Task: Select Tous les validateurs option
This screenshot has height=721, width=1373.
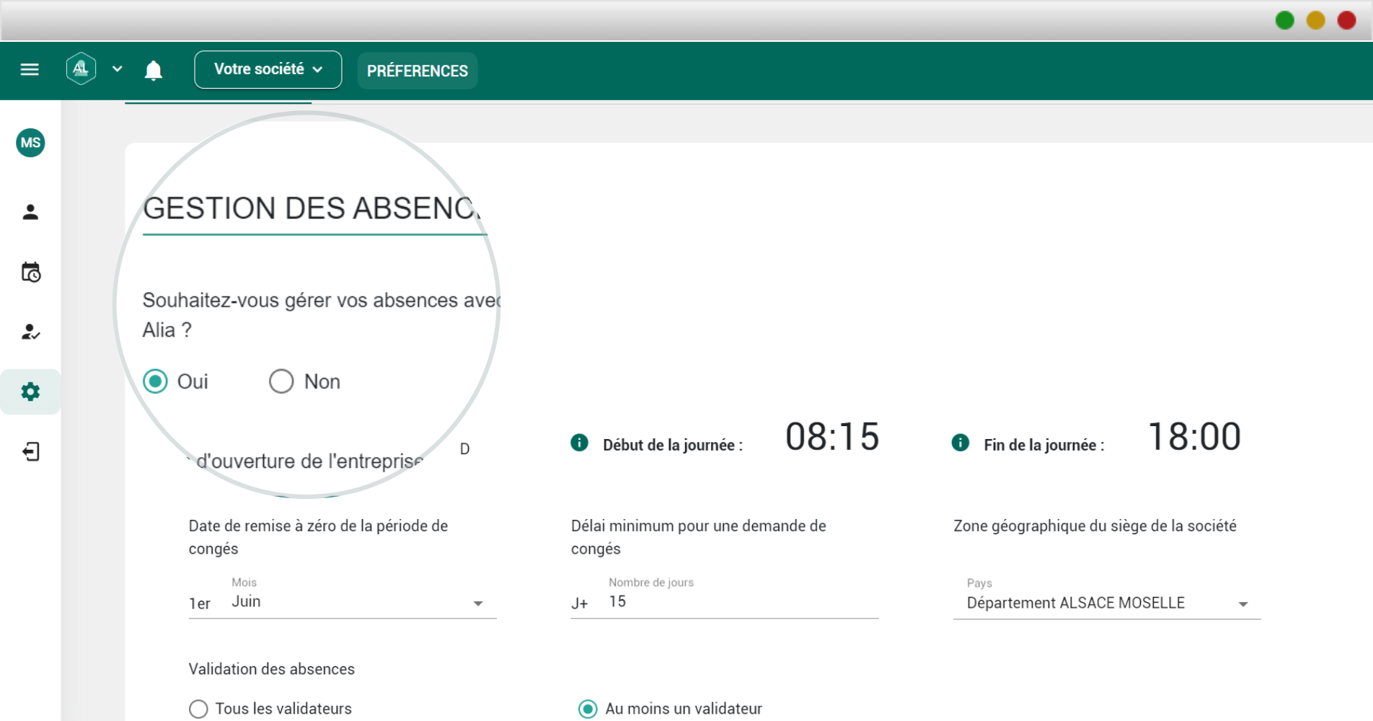Action: 198,709
